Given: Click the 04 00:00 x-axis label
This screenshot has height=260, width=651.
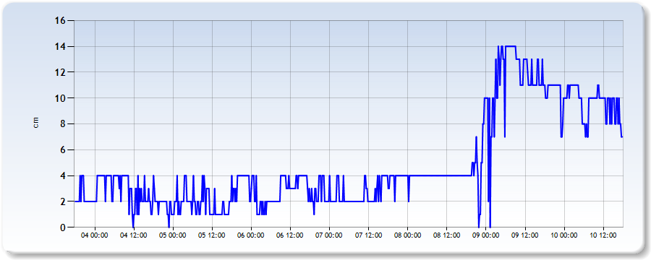Looking at the screenshot, I should coord(95,235).
